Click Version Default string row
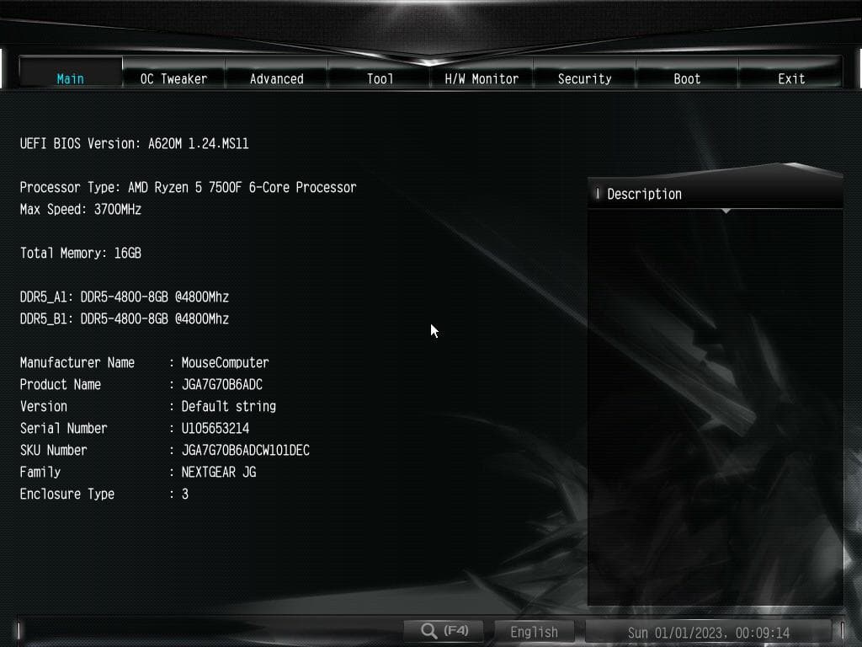The height and width of the screenshot is (647, 862). coord(148,407)
